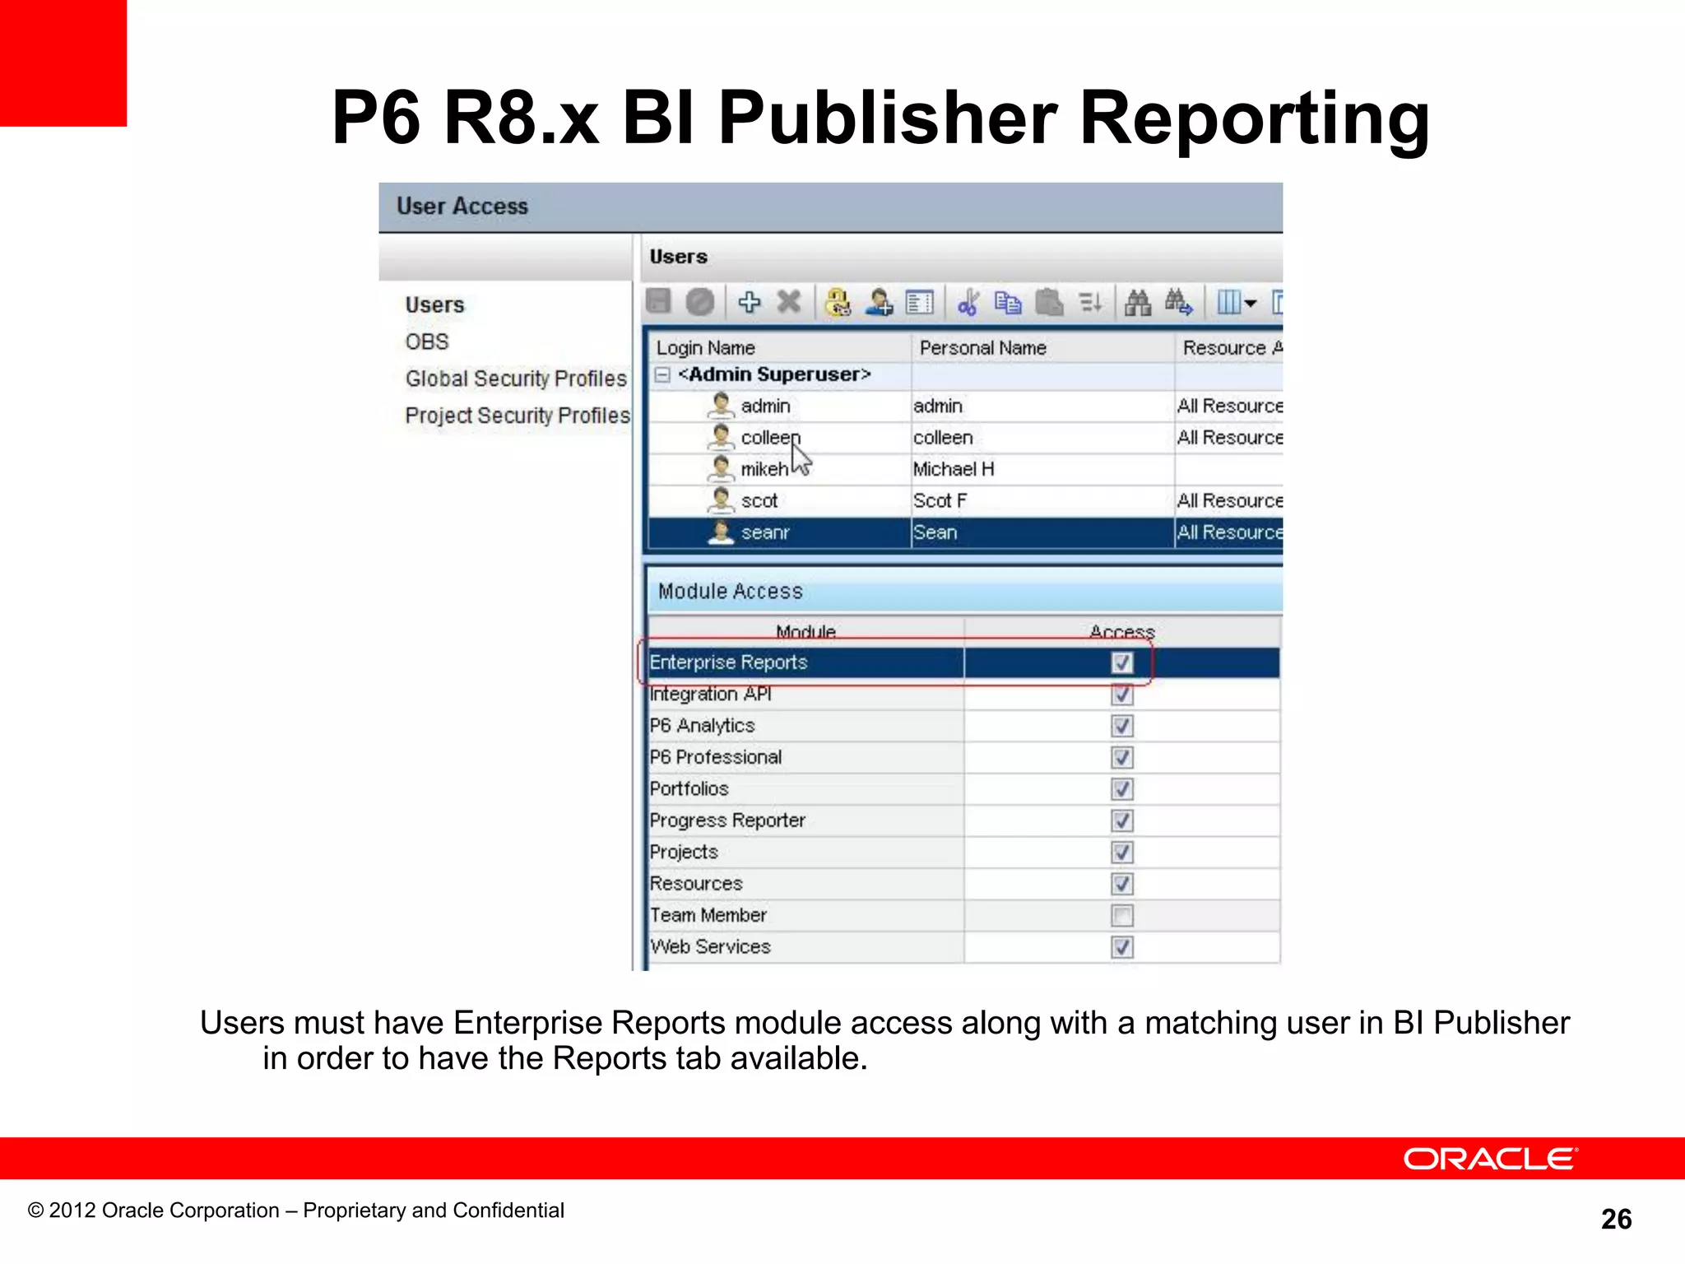The height and width of the screenshot is (1264, 1685).
Task: Toggle Resources access checkbox
Action: [1122, 884]
